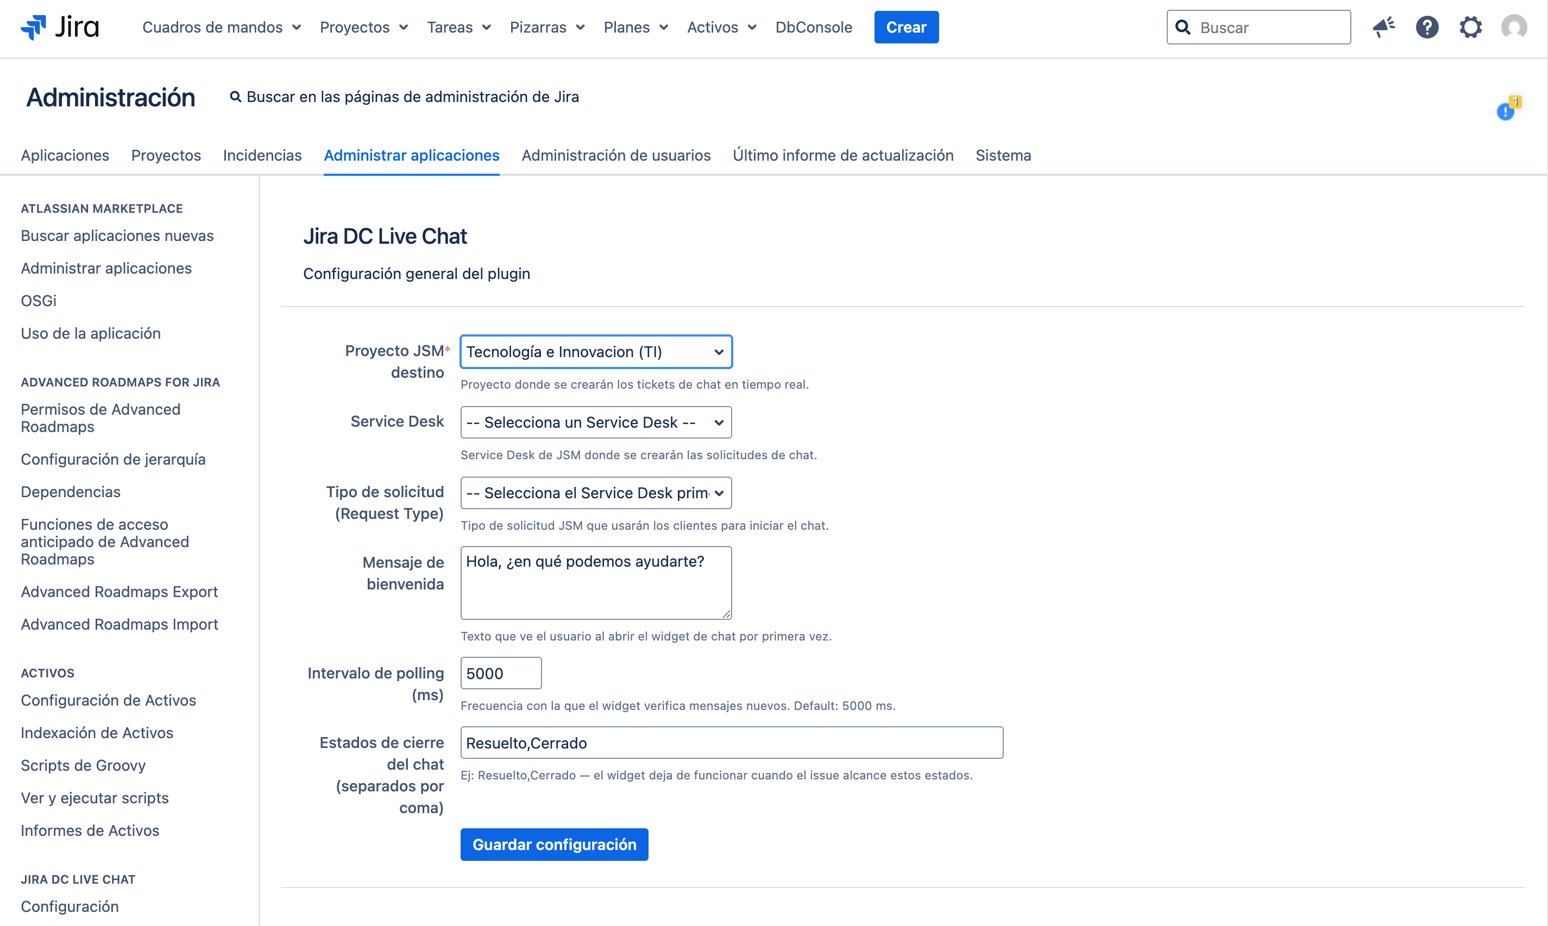Focus the top Buscar search field
The image size is (1548, 926).
coord(1258,27)
